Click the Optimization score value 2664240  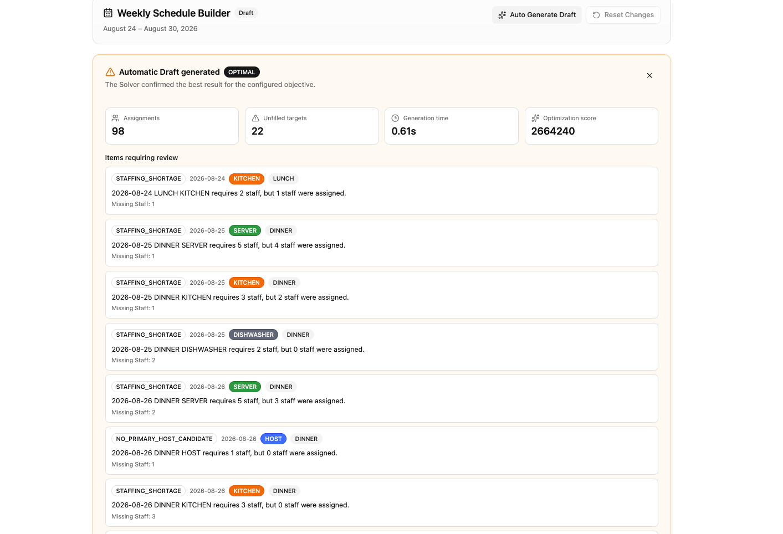(x=553, y=131)
